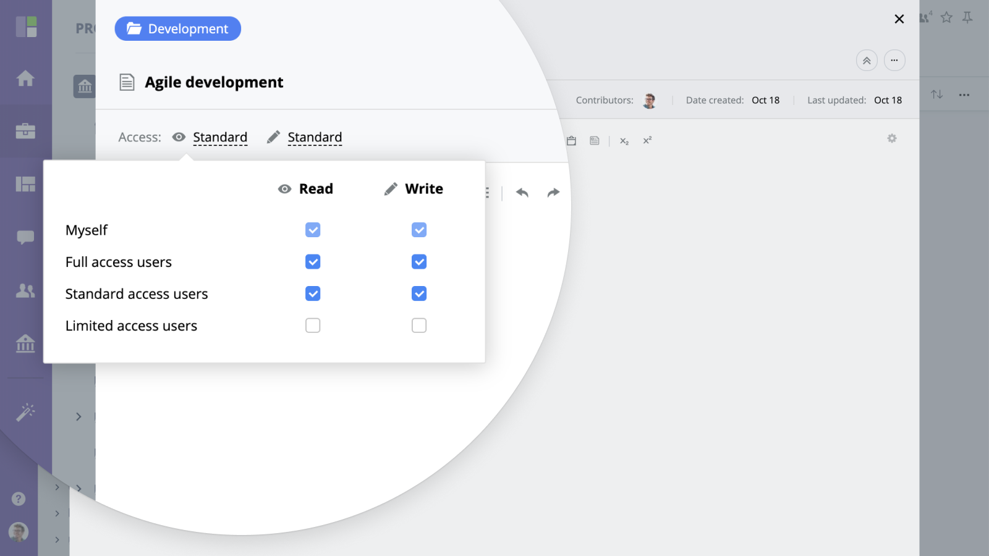Click the contributor avatar
This screenshot has width=989, height=556.
click(x=650, y=101)
